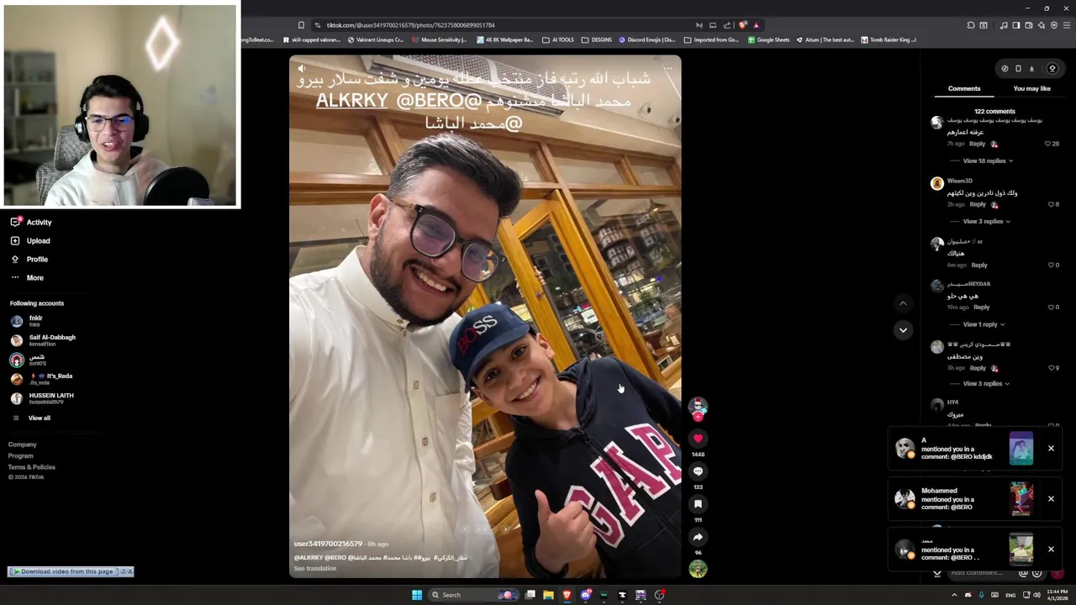
Task: Open Windows Start button
Action: click(416, 595)
